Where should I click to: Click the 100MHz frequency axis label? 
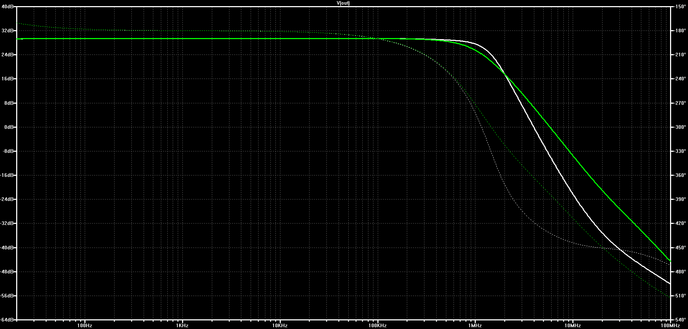point(670,325)
